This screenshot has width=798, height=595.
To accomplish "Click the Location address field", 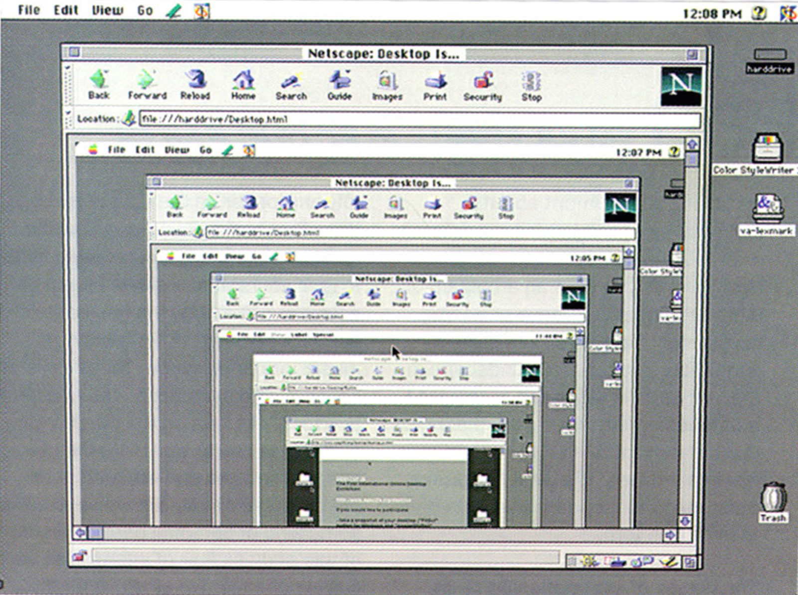I will 419,119.
